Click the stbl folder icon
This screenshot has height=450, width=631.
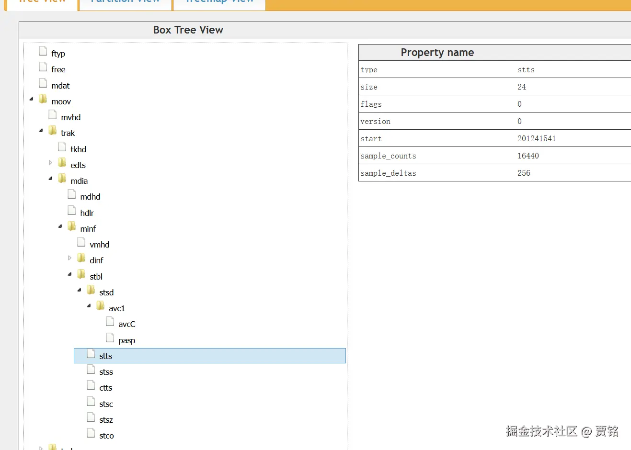[x=81, y=274]
